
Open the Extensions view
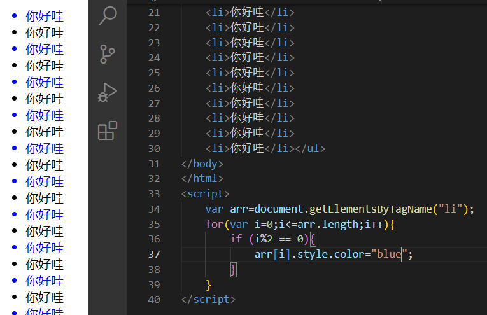point(108,130)
